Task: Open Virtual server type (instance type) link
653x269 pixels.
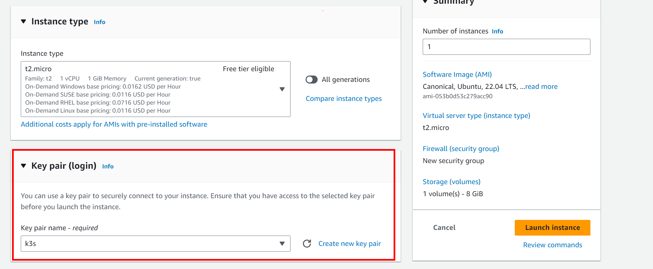Action: [476, 116]
